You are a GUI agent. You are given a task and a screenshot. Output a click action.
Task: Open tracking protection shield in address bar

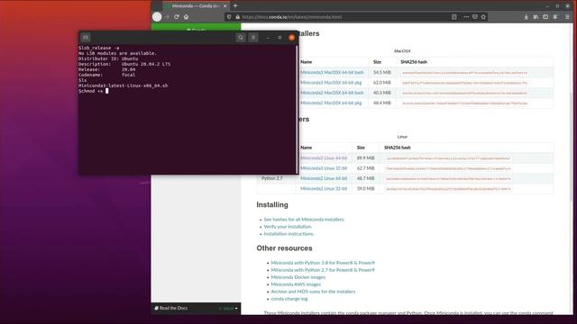(229, 17)
